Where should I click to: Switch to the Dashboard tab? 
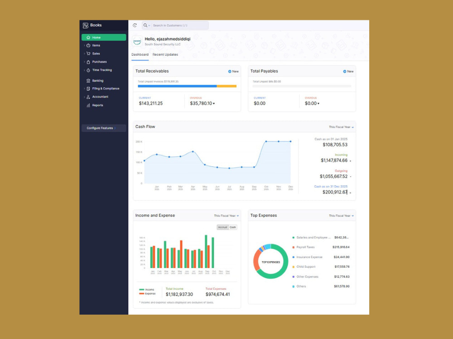[140, 55]
